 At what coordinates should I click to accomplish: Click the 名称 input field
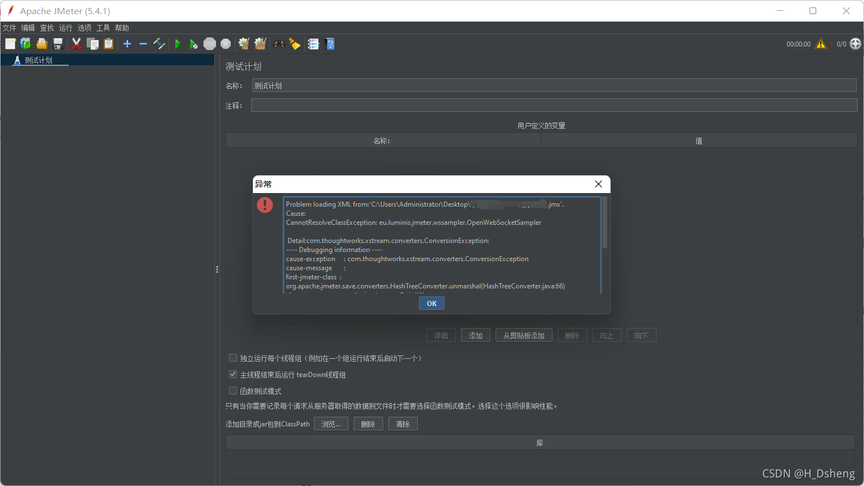(x=554, y=86)
